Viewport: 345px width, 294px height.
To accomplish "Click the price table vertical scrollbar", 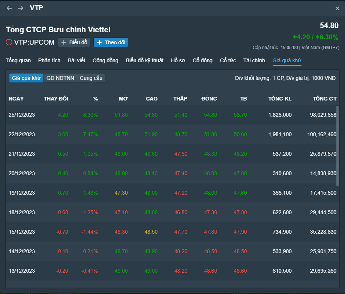I will pyautogui.click(x=337, y=146).
